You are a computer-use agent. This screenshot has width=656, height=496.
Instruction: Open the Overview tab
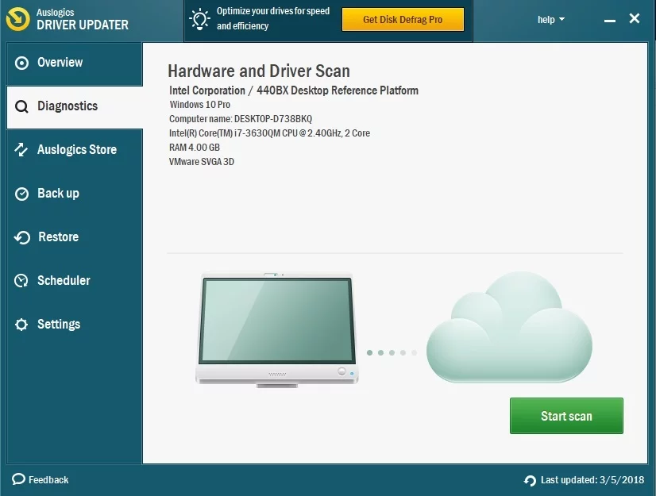(60, 63)
